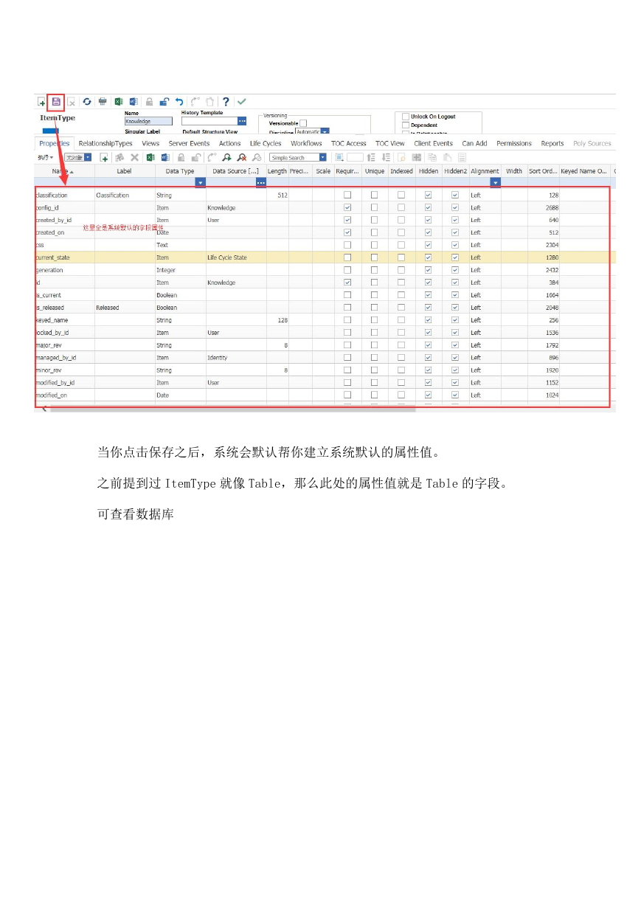641x906 pixels.
Task: Click the Hidden2 column header
Action: pyautogui.click(x=455, y=171)
